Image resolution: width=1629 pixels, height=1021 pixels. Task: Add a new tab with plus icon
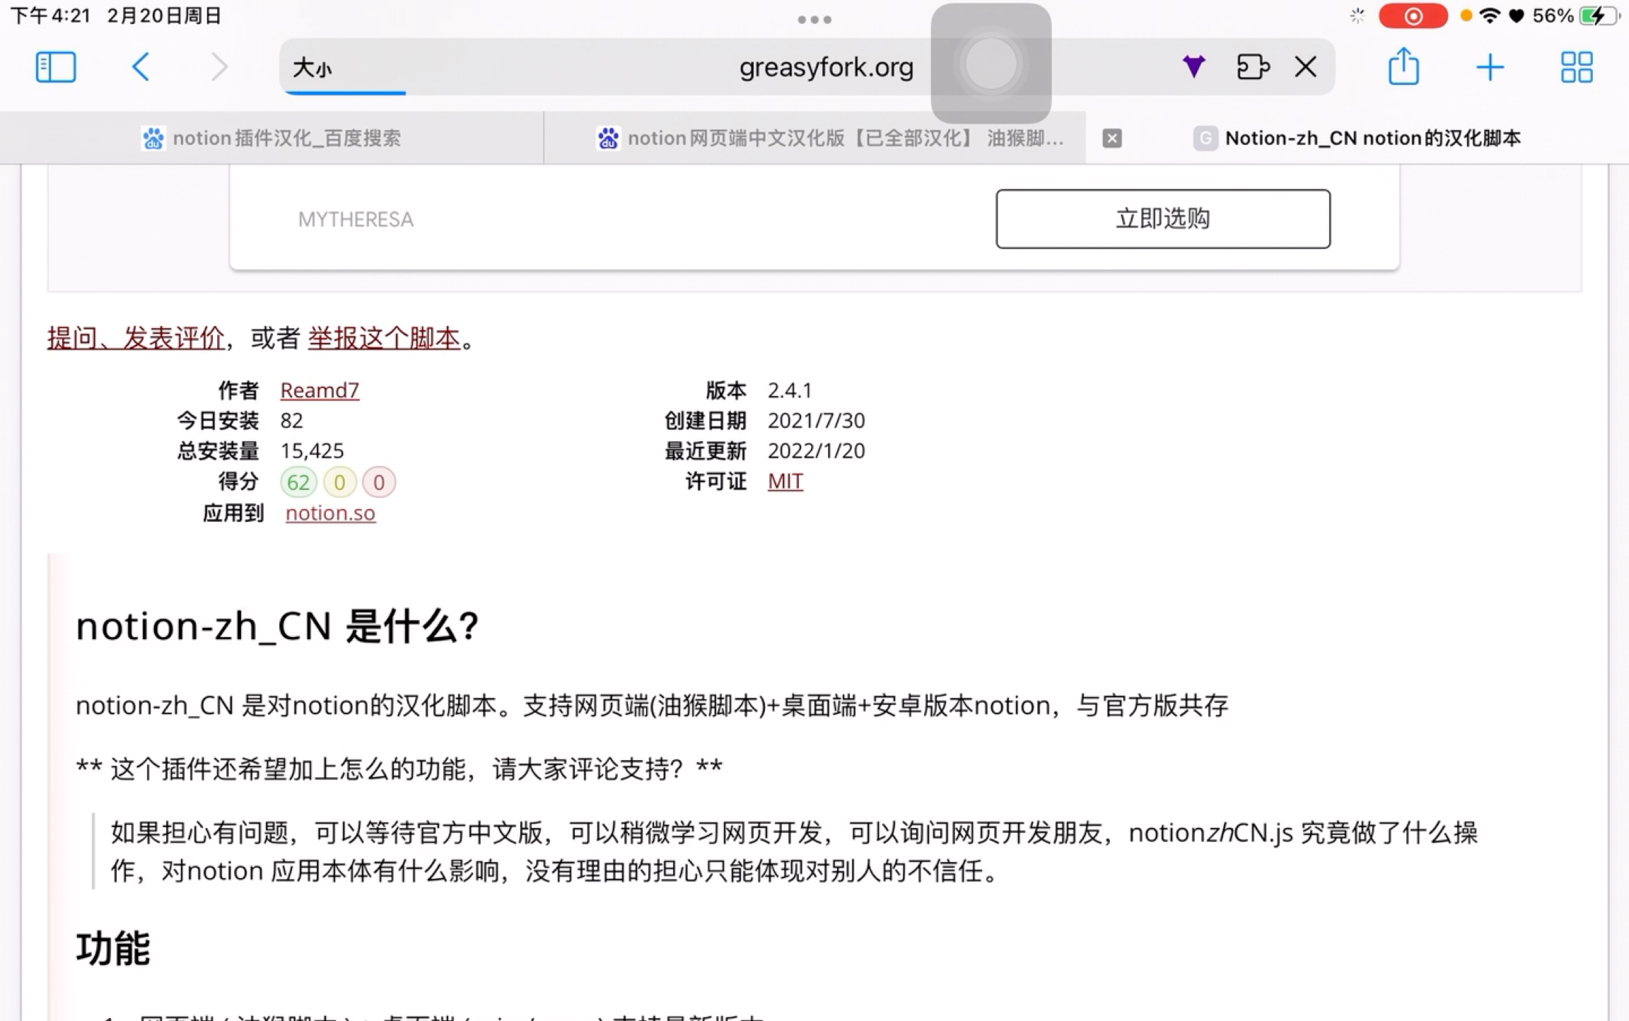1490,67
